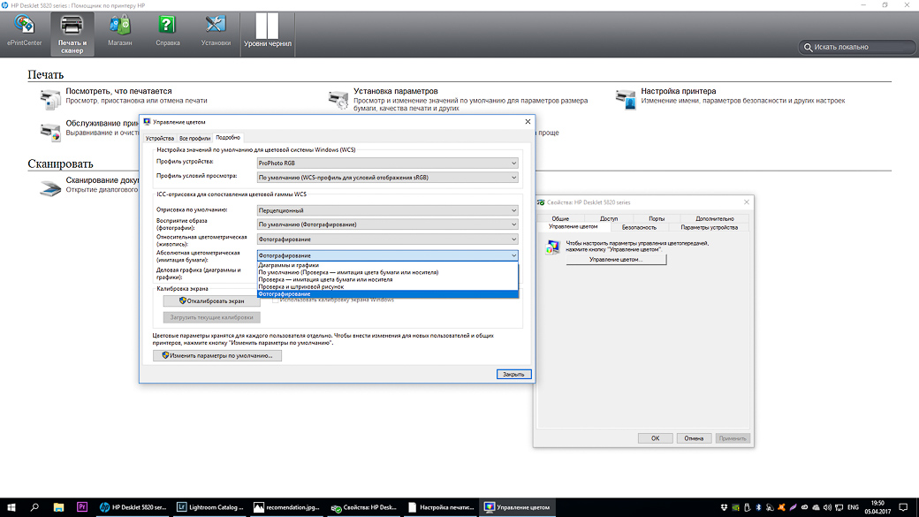Switch to the Все профили tab
919x517 pixels.
click(194, 139)
